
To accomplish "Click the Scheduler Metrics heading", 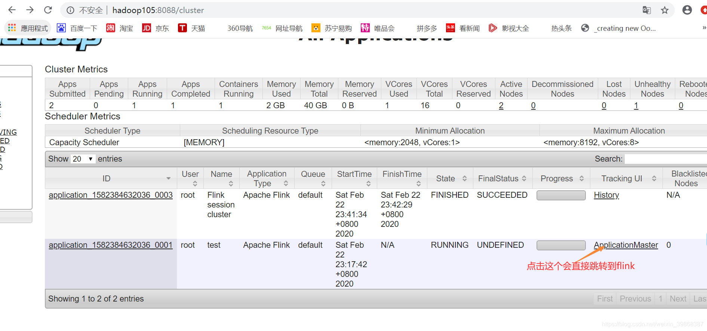I will 83,116.
